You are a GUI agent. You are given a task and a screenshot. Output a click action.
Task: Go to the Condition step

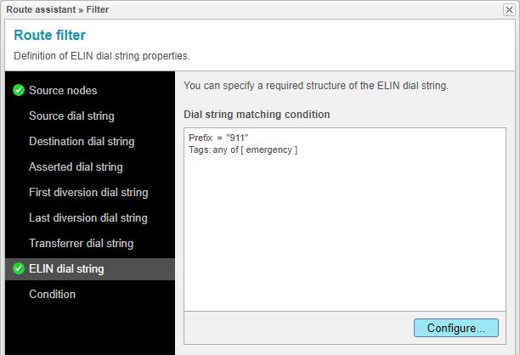tap(52, 294)
